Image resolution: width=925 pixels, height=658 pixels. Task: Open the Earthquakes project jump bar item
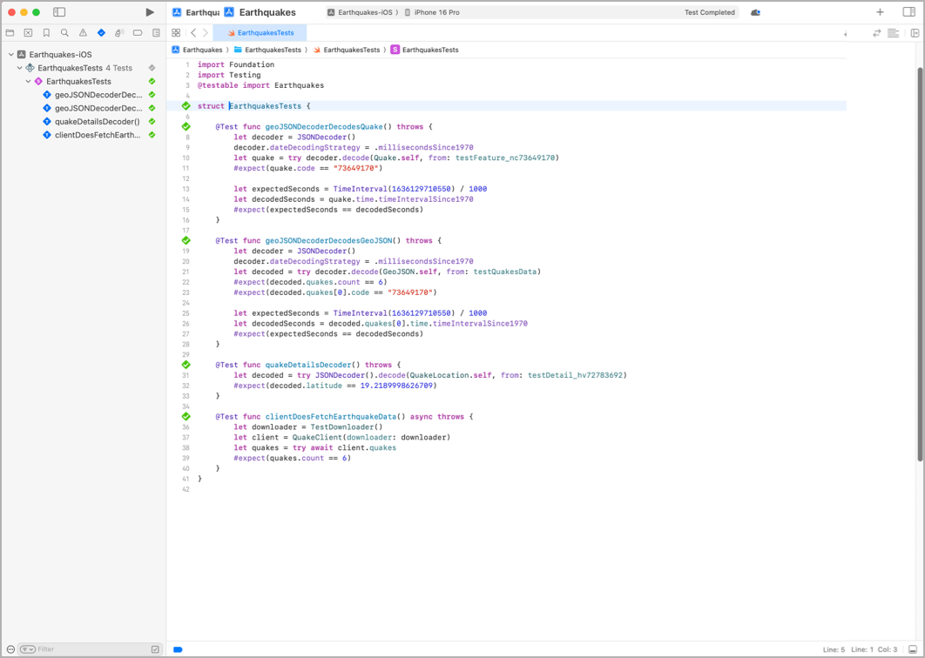pos(197,50)
